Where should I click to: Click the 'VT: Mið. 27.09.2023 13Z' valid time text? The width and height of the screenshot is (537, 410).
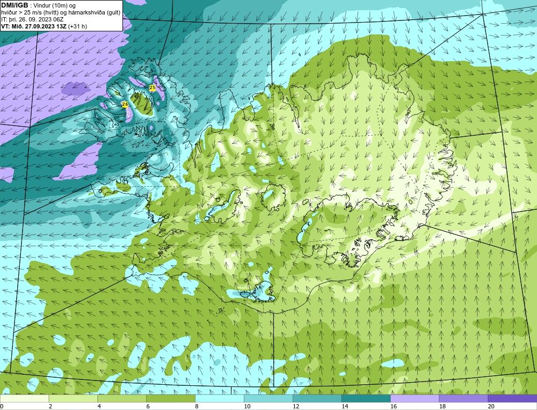[34, 26]
